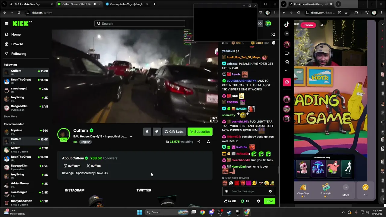Switch to the TikTok - Make Your Day tab

pyautogui.click(x=31, y=4)
